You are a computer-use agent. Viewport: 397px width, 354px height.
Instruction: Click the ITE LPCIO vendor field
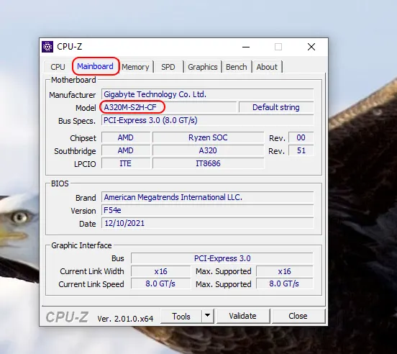[x=126, y=163]
